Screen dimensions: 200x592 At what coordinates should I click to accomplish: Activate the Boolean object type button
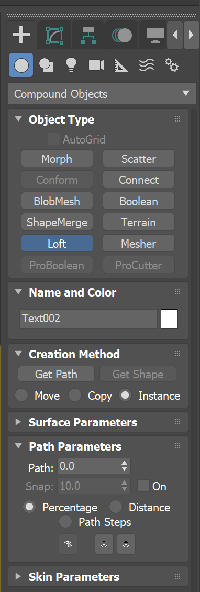click(139, 201)
